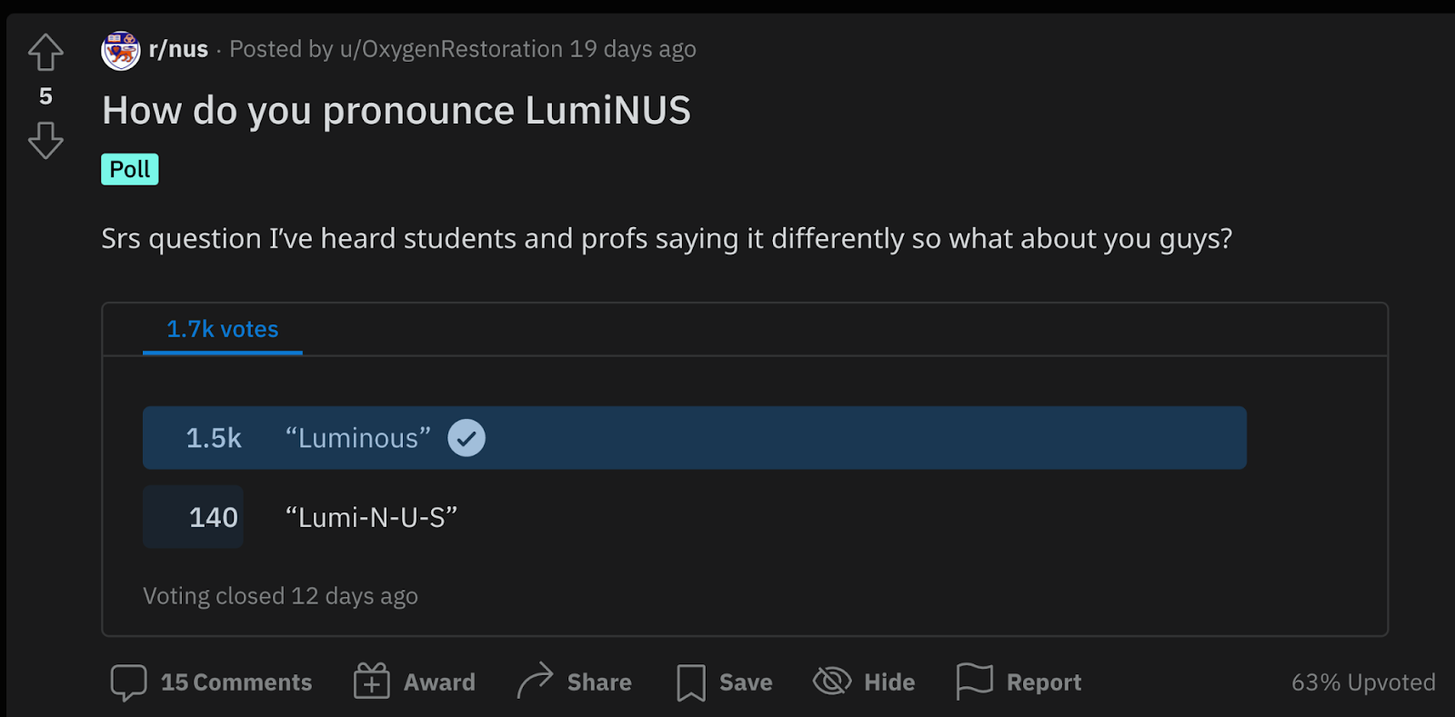This screenshot has width=1455, height=717.
Task: Click the Hide crossed-eye icon
Action: [831, 681]
